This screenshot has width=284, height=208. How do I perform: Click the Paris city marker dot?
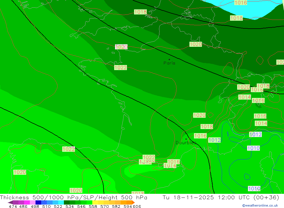tap(169, 59)
